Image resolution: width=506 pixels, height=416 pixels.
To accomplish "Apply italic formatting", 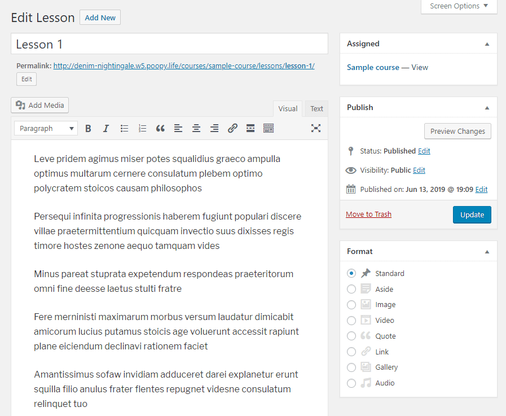I will click(106, 128).
